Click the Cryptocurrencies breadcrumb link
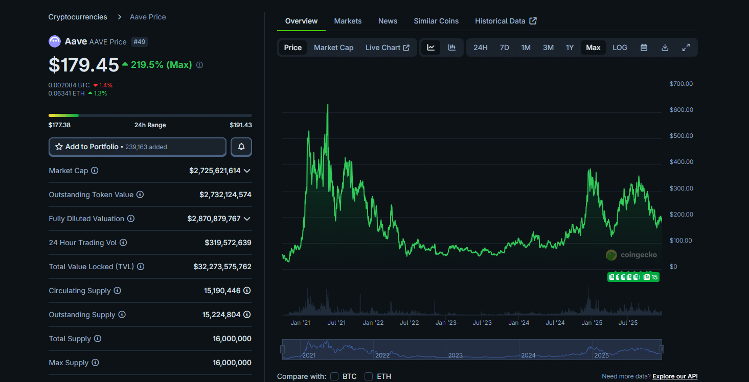 click(78, 16)
